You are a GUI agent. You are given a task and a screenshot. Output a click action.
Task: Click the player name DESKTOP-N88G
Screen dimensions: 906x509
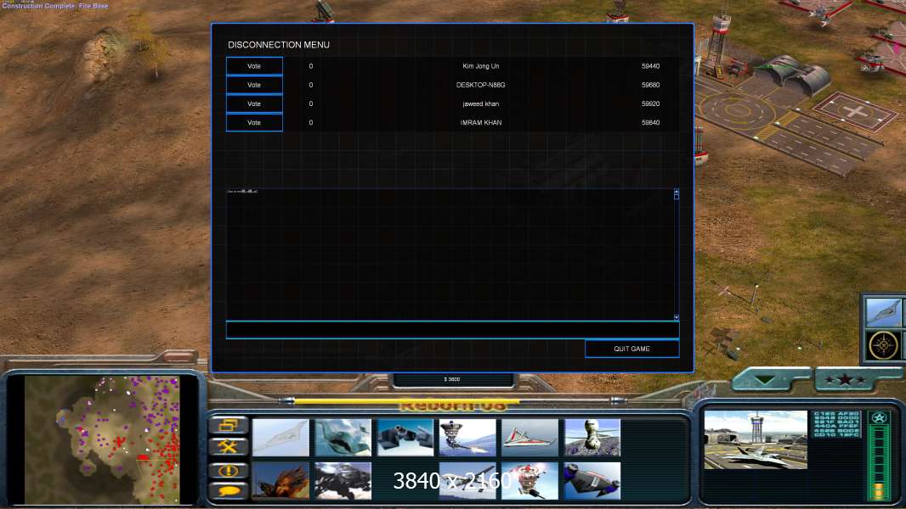(x=481, y=86)
